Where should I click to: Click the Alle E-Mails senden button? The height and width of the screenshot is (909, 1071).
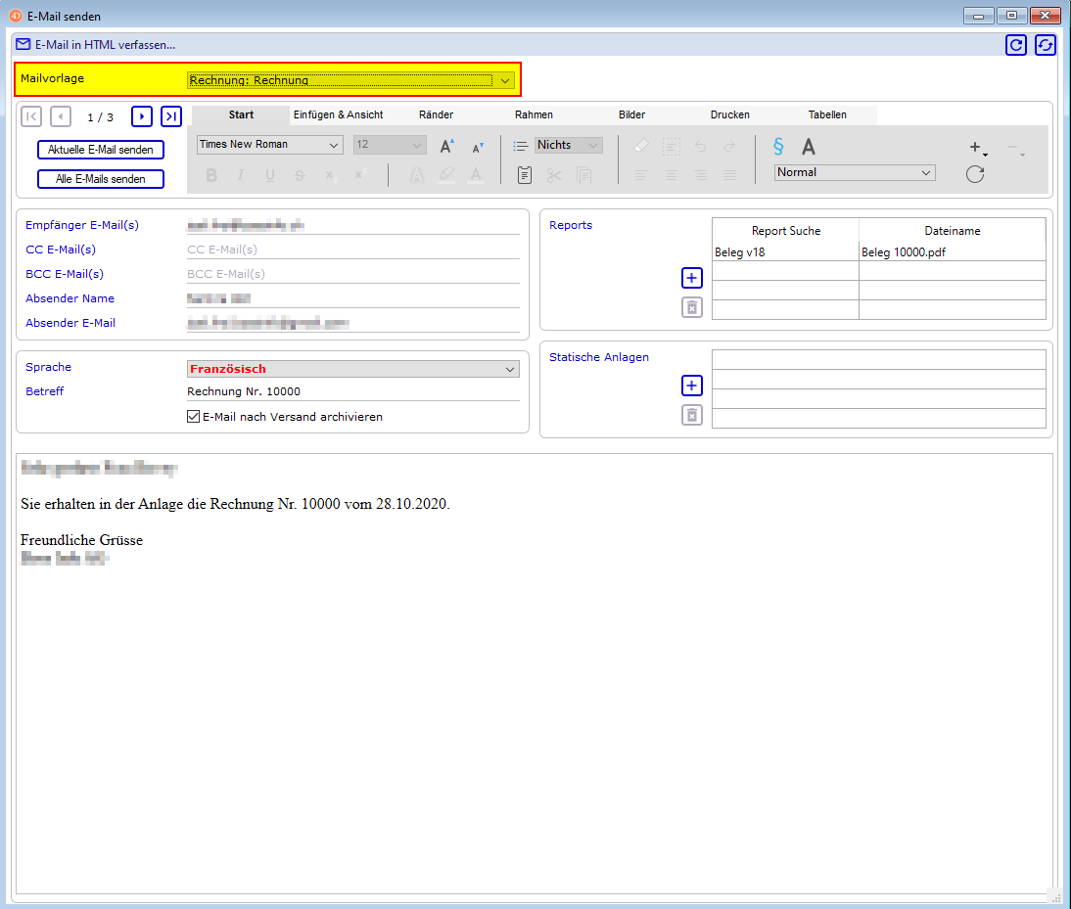[x=101, y=179]
